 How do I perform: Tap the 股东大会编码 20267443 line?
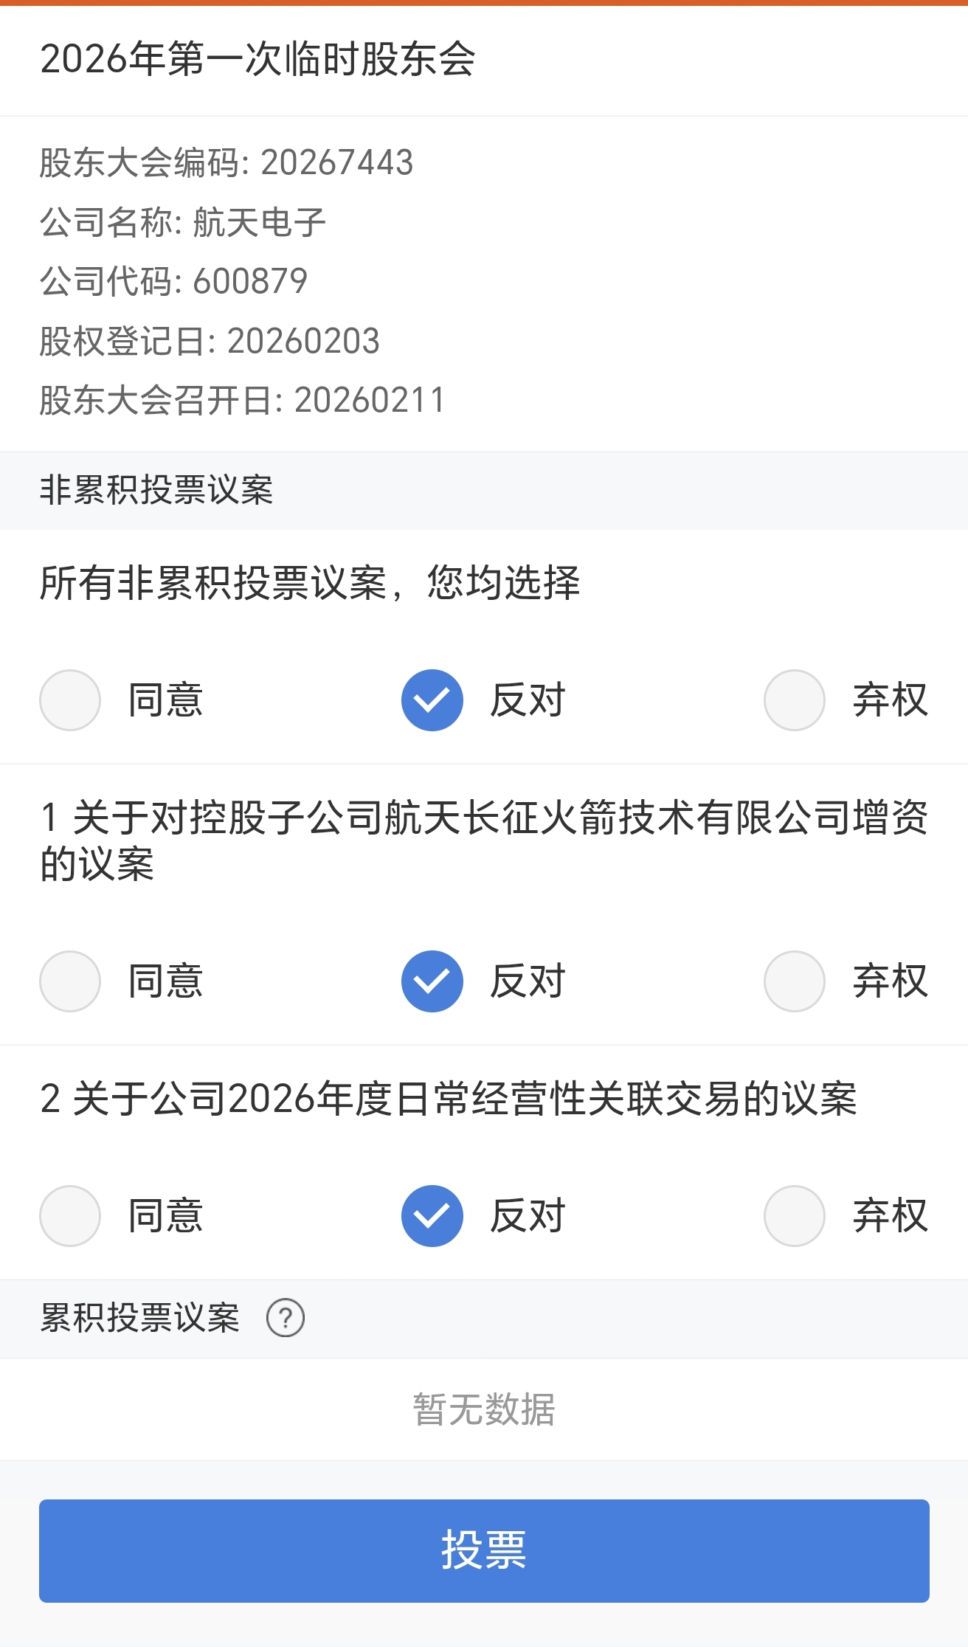(x=226, y=162)
